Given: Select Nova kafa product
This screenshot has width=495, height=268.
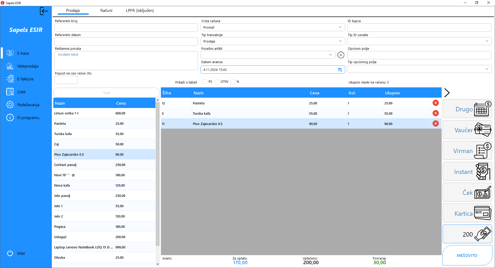Looking at the screenshot, I should 104,185.
